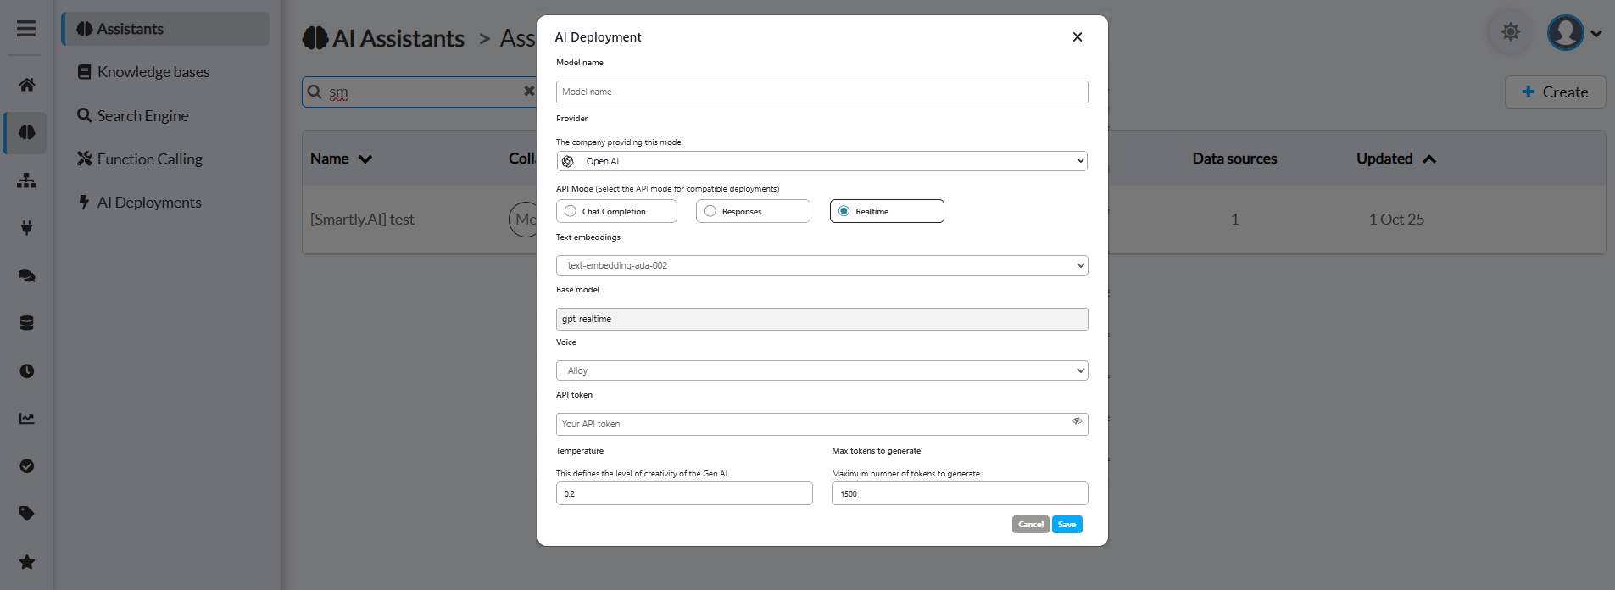Image resolution: width=1615 pixels, height=590 pixels.
Task: Close the AI Deployment dialog
Action: coord(1078,36)
